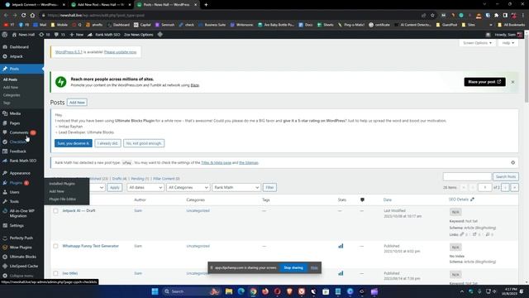Screen dimensions: 529x298
Task: Switch to Jetpack Connect browser tab
Action: click(35, 5)
